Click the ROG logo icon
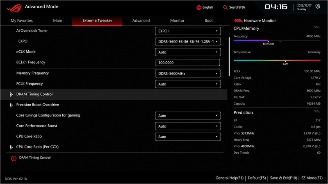The image size is (328, 184). click(x=14, y=8)
